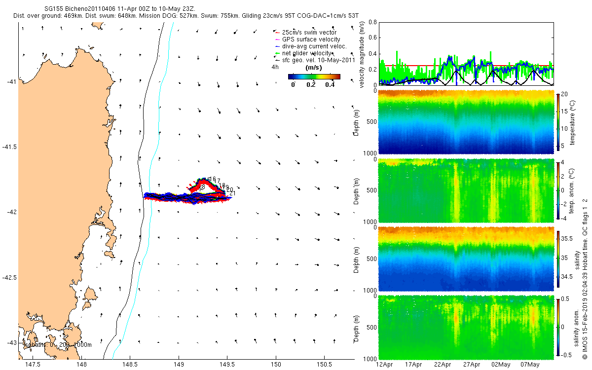
Task: Click the "02May" date tick
Action: (501, 365)
